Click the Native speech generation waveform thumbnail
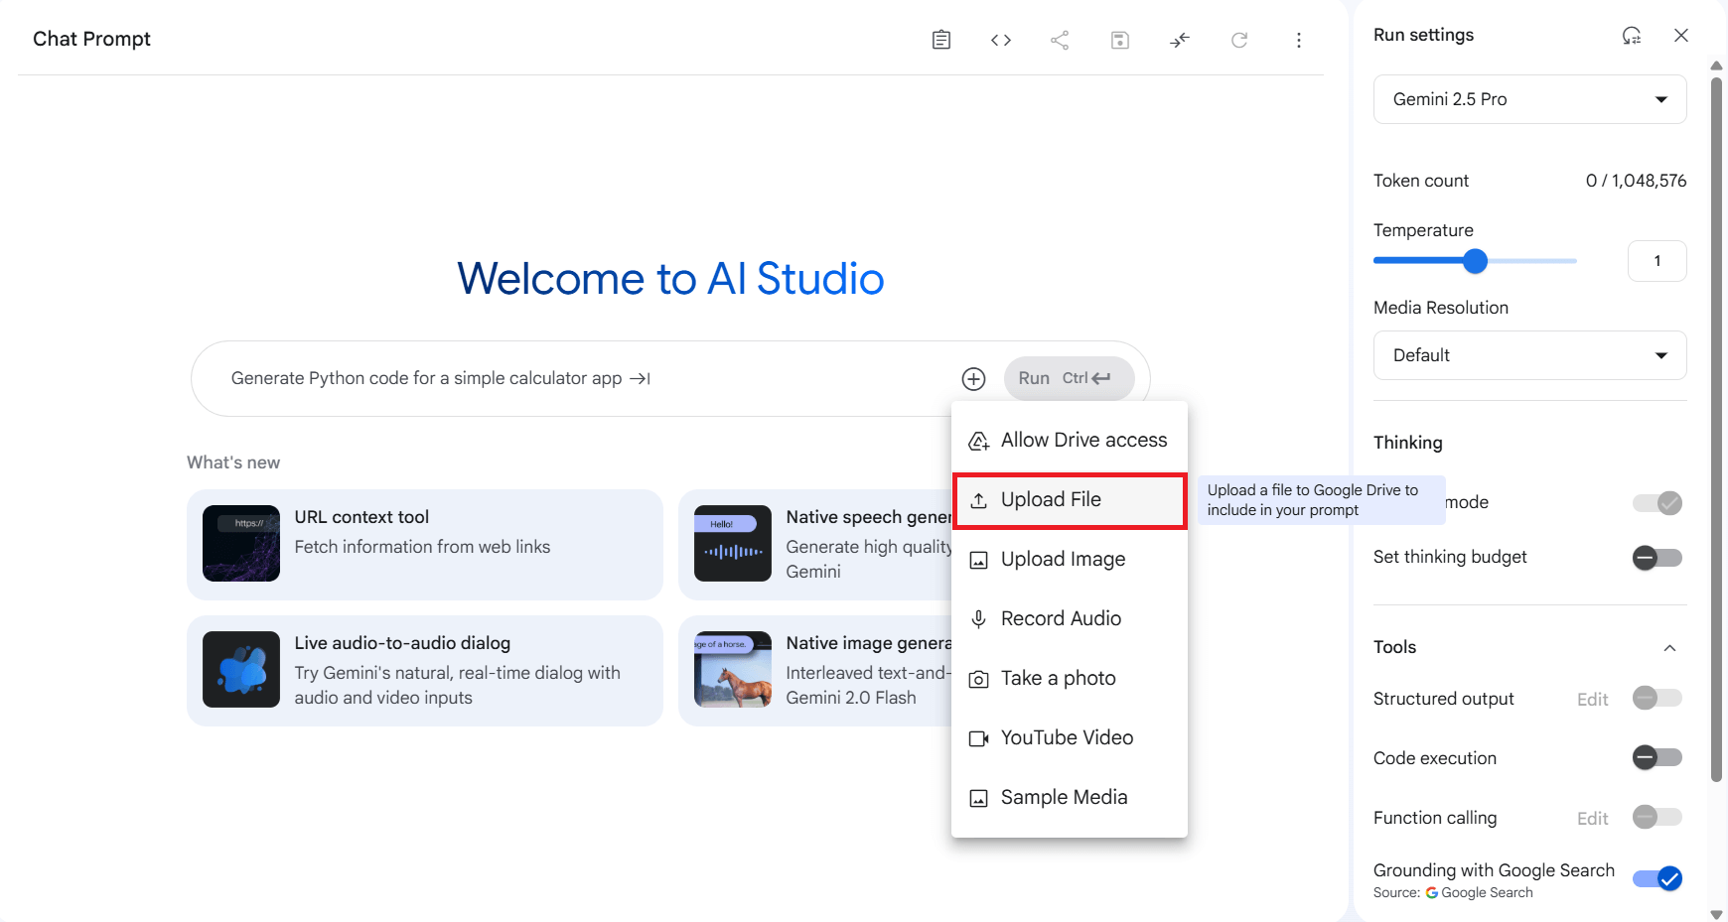This screenshot has width=1728, height=922. point(733,544)
